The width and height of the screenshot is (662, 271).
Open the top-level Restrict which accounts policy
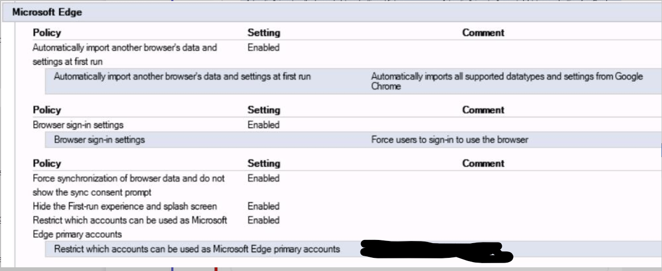click(x=130, y=220)
